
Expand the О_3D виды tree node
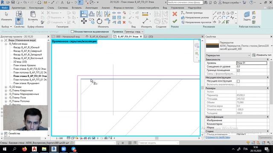6,87
